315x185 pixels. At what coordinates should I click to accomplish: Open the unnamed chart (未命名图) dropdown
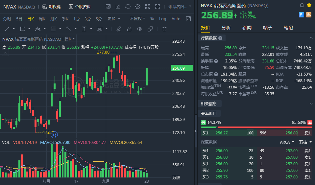click(x=180, y=7)
